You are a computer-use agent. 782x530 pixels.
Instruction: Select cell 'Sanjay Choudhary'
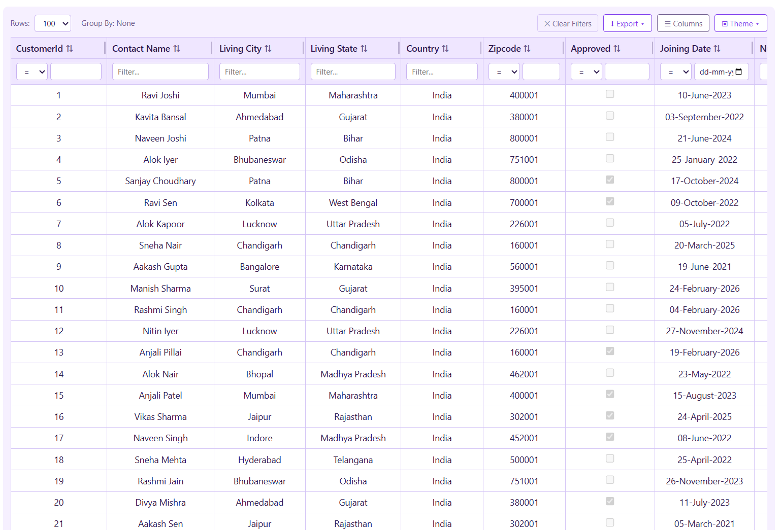pyautogui.click(x=160, y=181)
